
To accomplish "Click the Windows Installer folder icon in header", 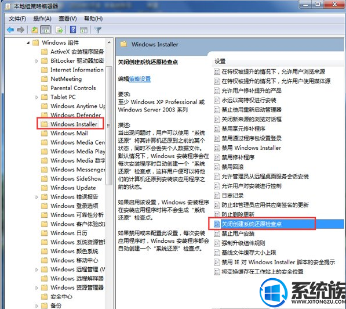I will coord(123,44).
